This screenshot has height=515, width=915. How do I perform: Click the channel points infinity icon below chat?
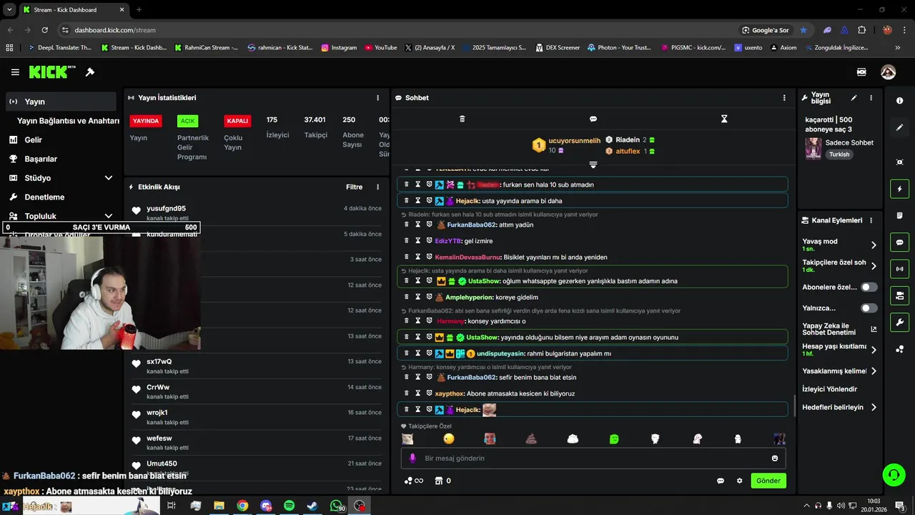(x=414, y=481)
